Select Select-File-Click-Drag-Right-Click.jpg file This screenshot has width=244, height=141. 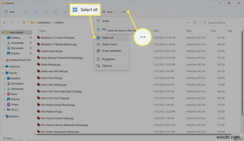tap(61, 91)
